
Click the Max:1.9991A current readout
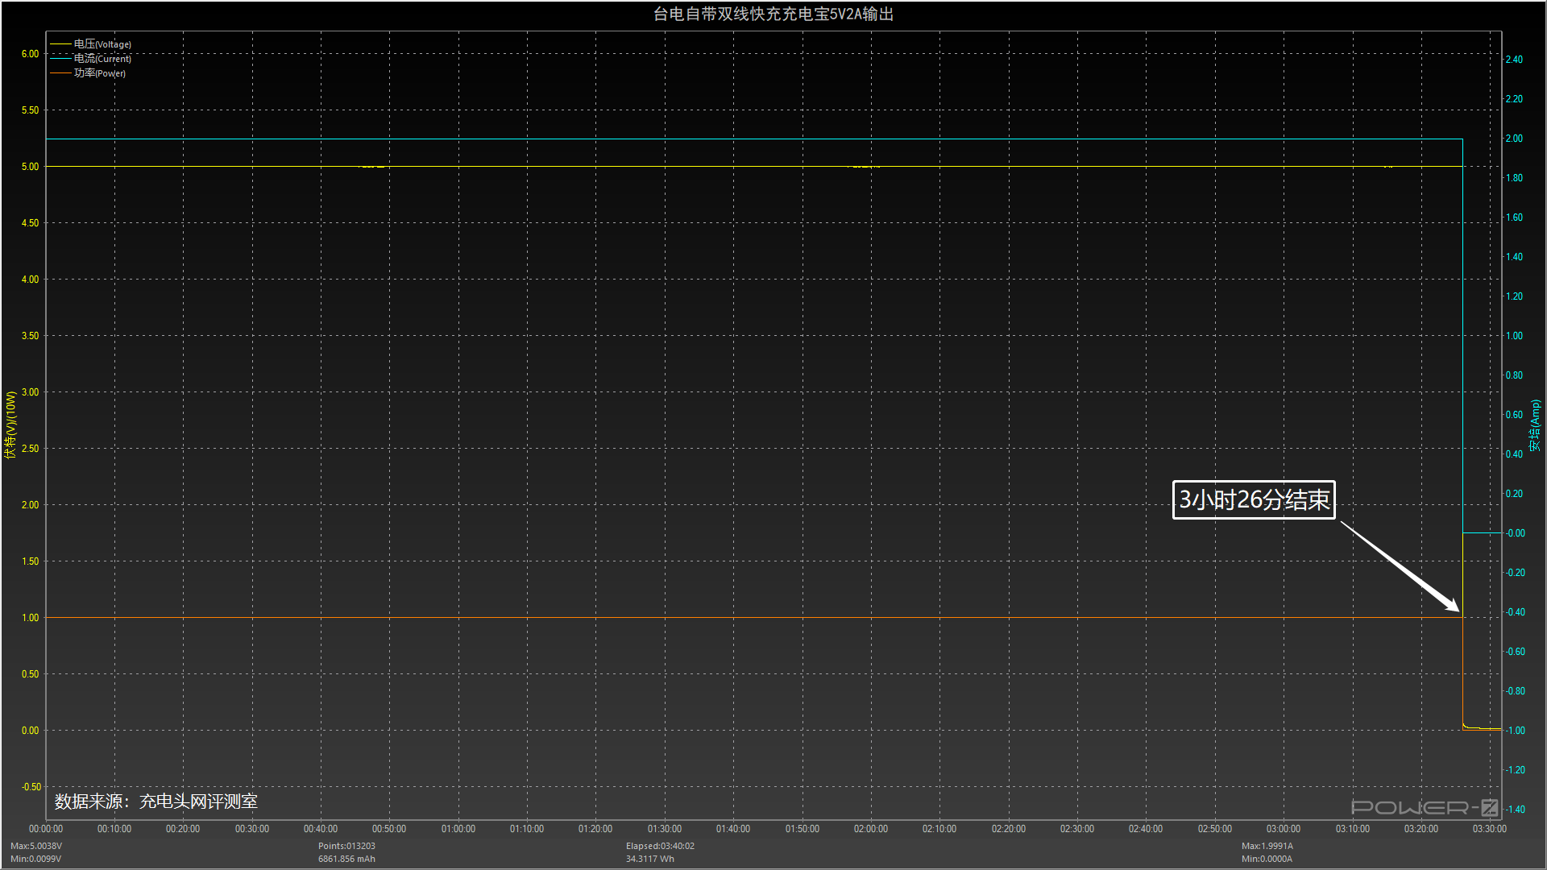[1267, 846]
